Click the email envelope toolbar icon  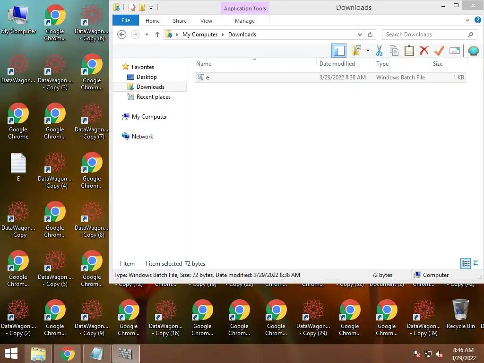(454, 51)
